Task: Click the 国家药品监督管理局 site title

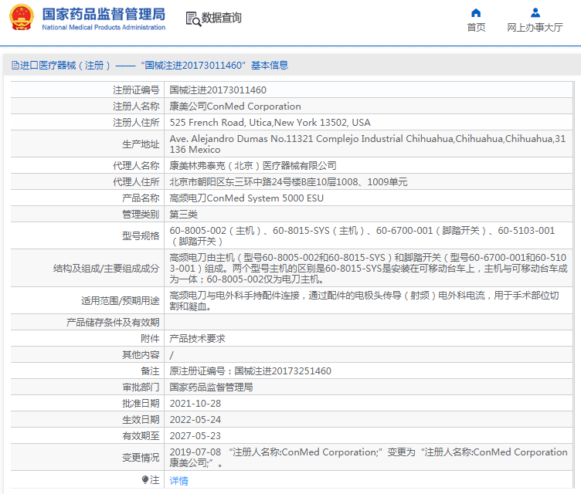Action: pos(104,14)
